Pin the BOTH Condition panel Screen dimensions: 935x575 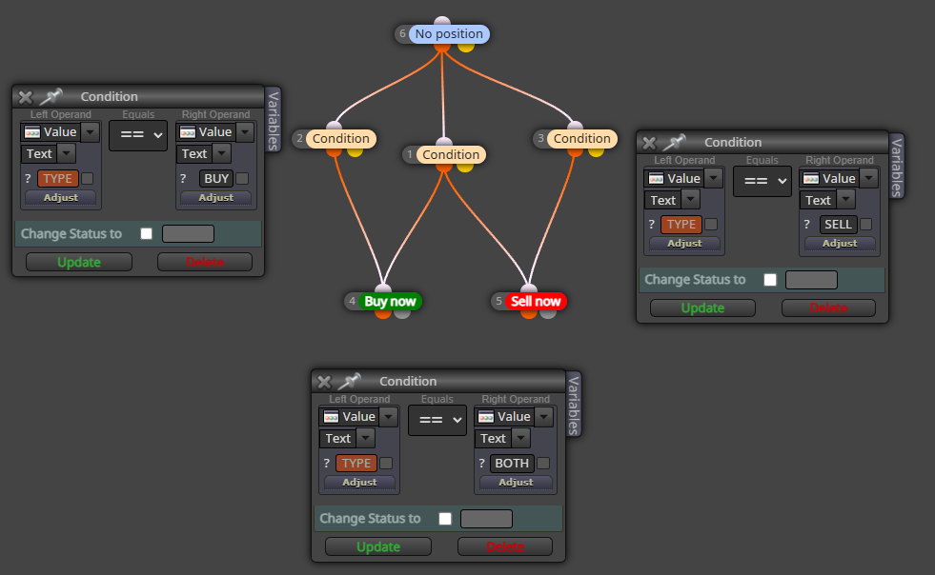(x=350, y=381)
